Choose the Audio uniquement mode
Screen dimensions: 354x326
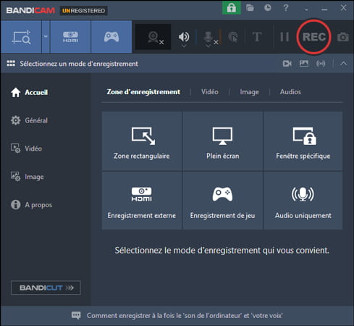(303, 201)
